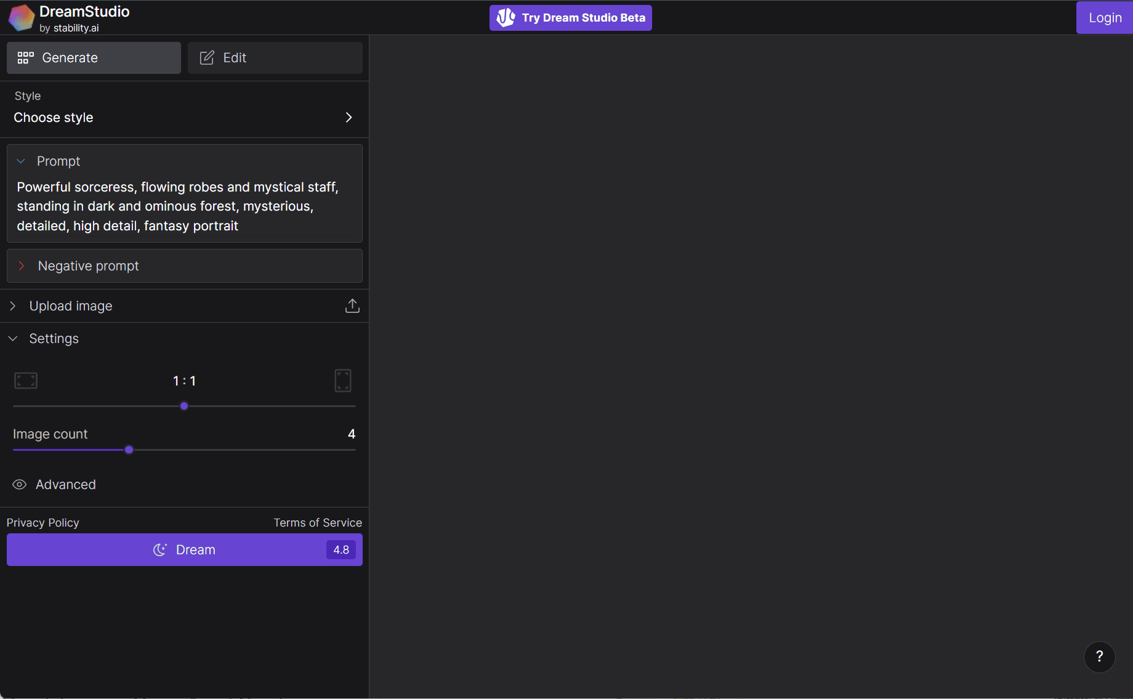Open the Choose style selector
This screenshot has height=699, width=1133.
(x=184, y=118)
